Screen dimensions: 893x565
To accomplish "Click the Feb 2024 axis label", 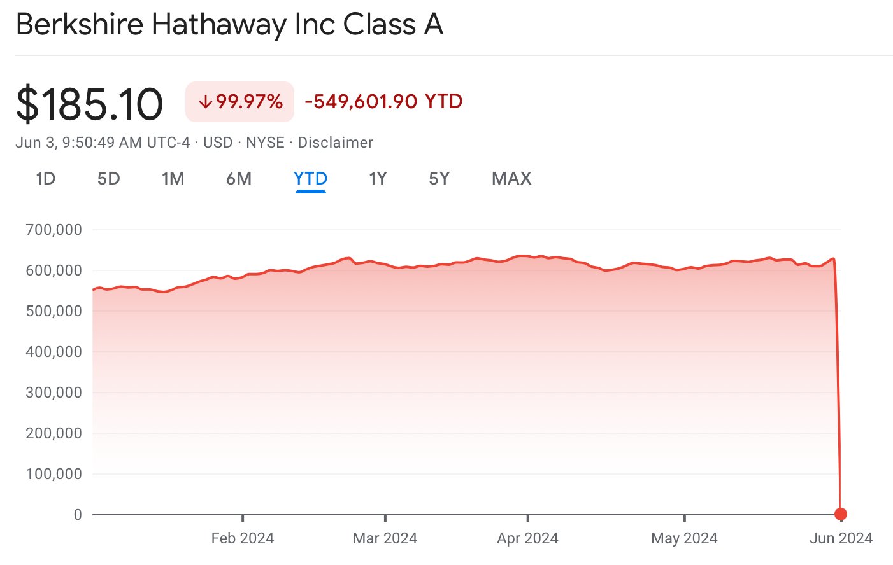I will [x=242, y=538].
